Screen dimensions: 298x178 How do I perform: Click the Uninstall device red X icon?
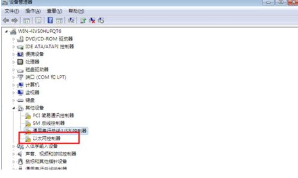pos(92,20)
